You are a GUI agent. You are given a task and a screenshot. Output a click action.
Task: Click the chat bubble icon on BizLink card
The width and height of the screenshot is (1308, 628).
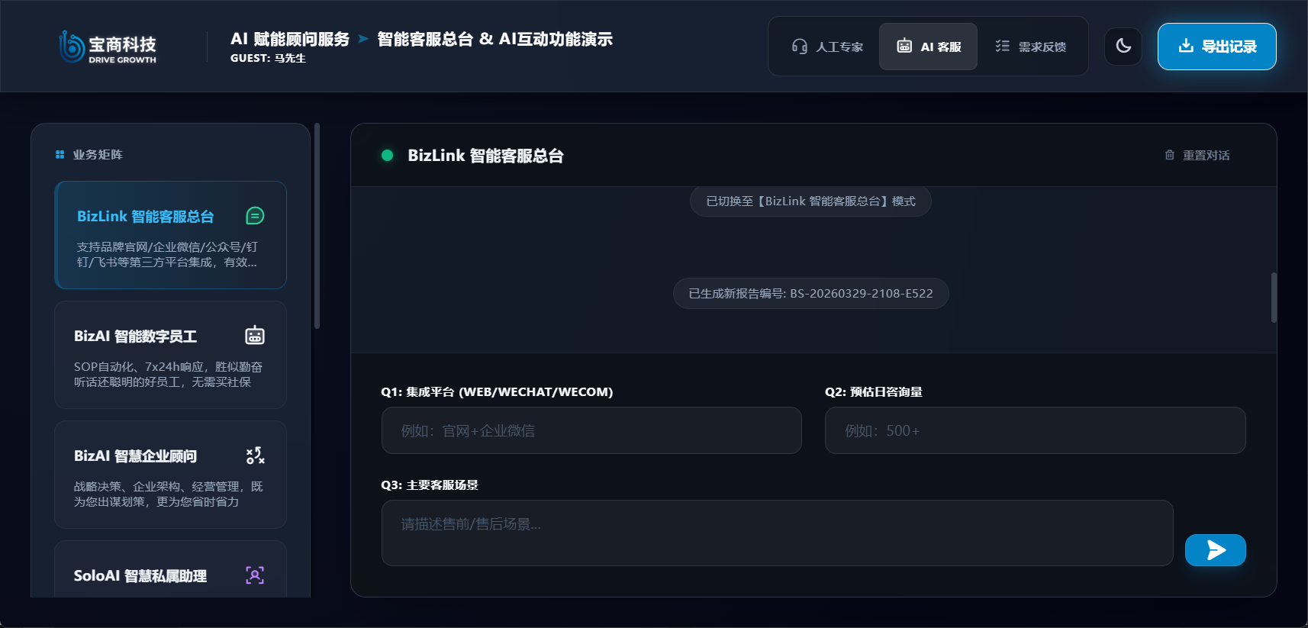[255, 216]
